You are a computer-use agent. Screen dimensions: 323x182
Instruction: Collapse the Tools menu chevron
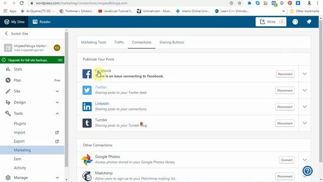click(57, 113)
